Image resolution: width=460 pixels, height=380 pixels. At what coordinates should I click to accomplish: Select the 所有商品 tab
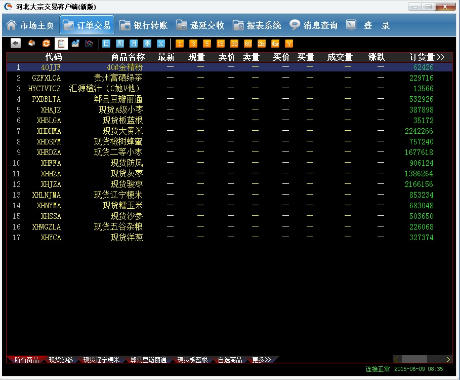pyautogui.click(x=26, y=360)
